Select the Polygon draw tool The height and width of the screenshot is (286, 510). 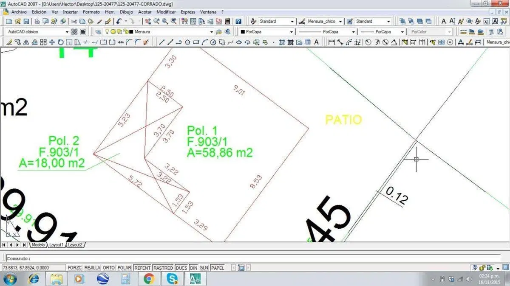click(x=187, y=42)
